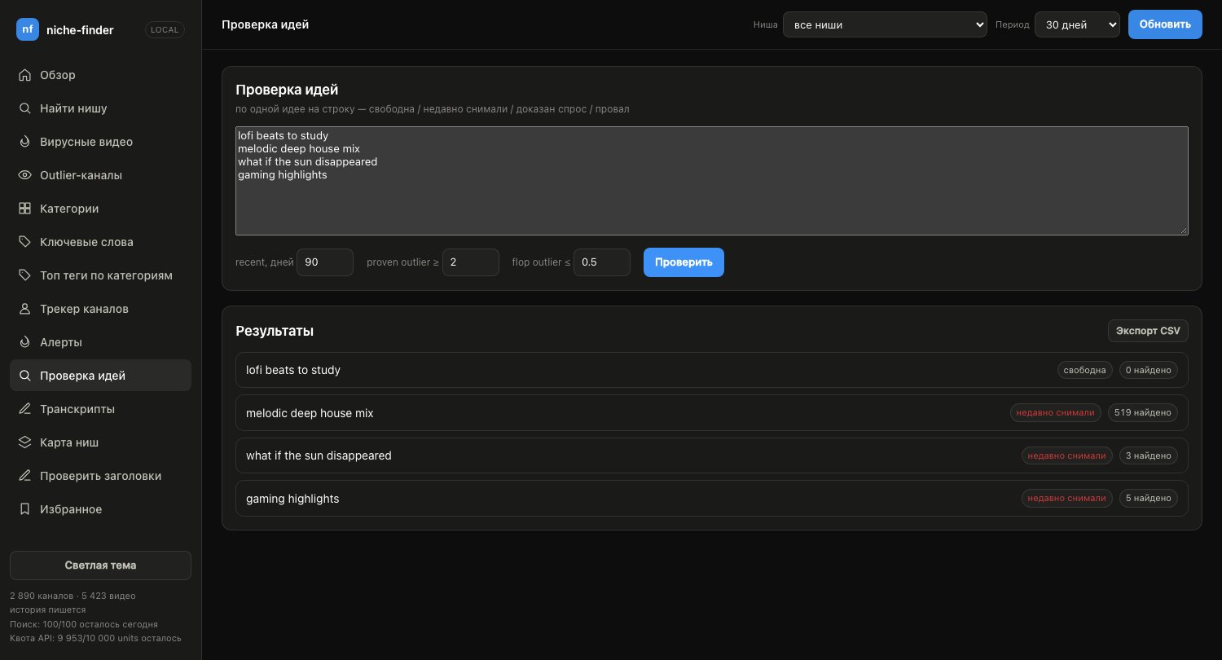Click the nf logo icon
This screenshot has height=660, width=1222.
coord(28,29)
